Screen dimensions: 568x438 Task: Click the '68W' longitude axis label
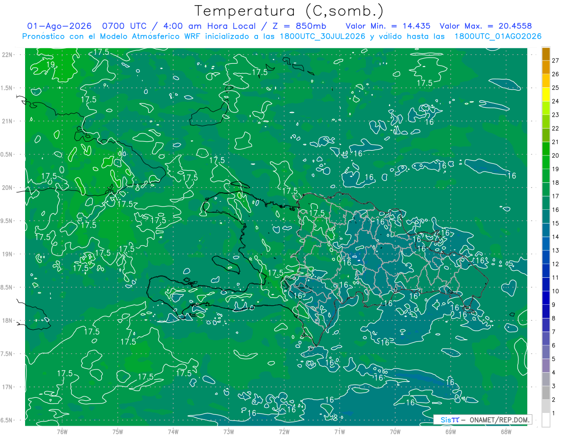506,432
